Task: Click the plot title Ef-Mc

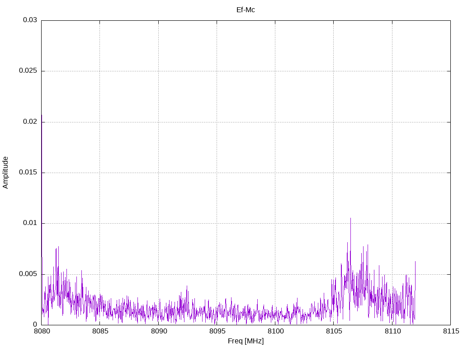Action: (x=246, y=10)
